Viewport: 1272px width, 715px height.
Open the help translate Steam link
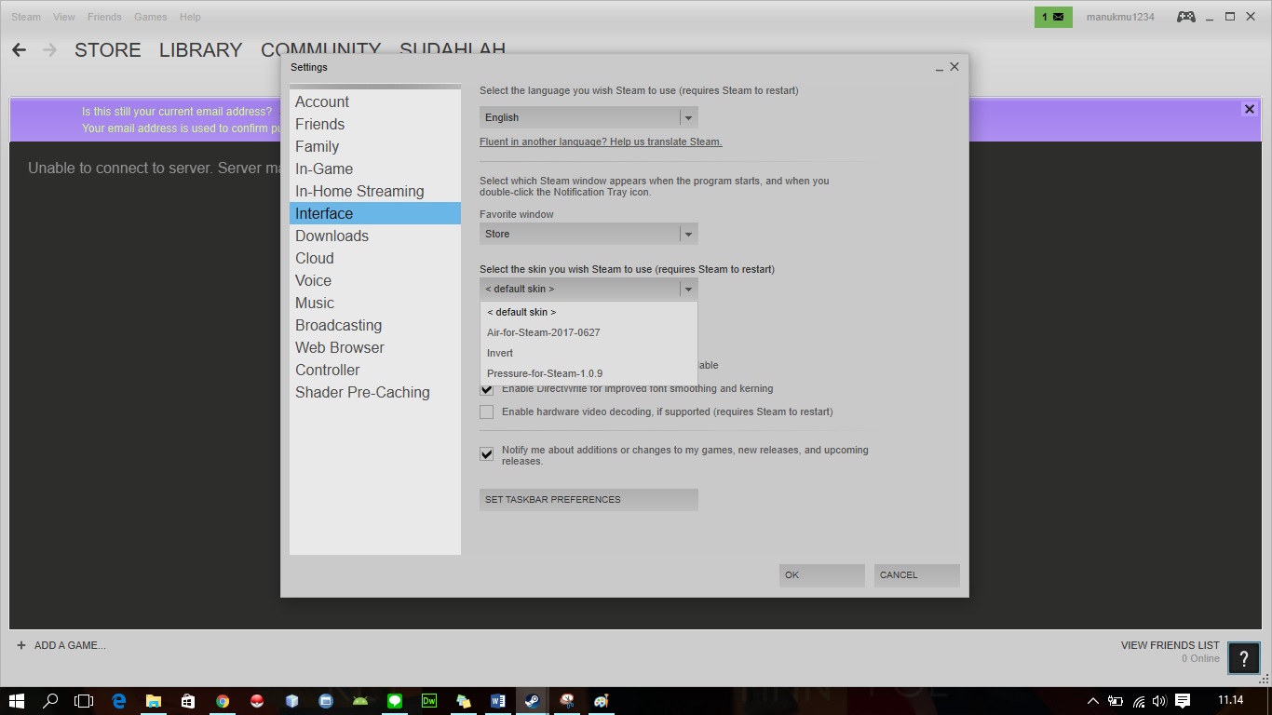(601, 142)
